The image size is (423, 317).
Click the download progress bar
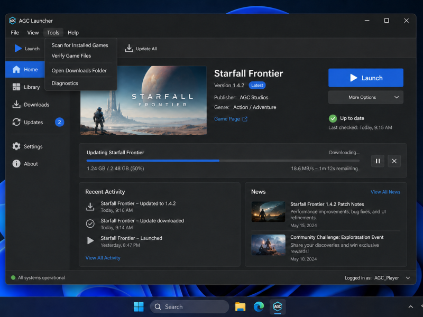[x=223, y=161]
